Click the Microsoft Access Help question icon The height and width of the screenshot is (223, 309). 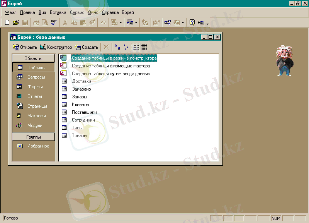click(192, 23)
